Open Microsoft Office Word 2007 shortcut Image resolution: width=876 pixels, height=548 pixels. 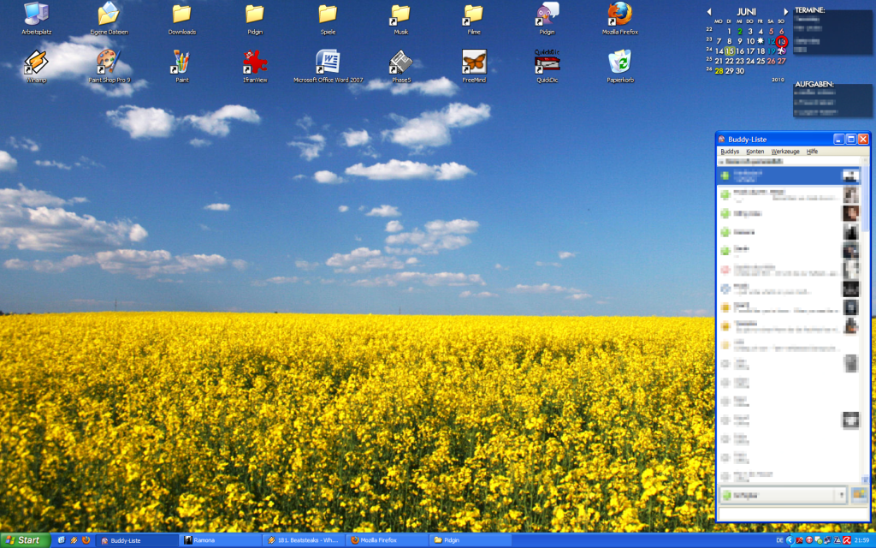pos(328,63)
